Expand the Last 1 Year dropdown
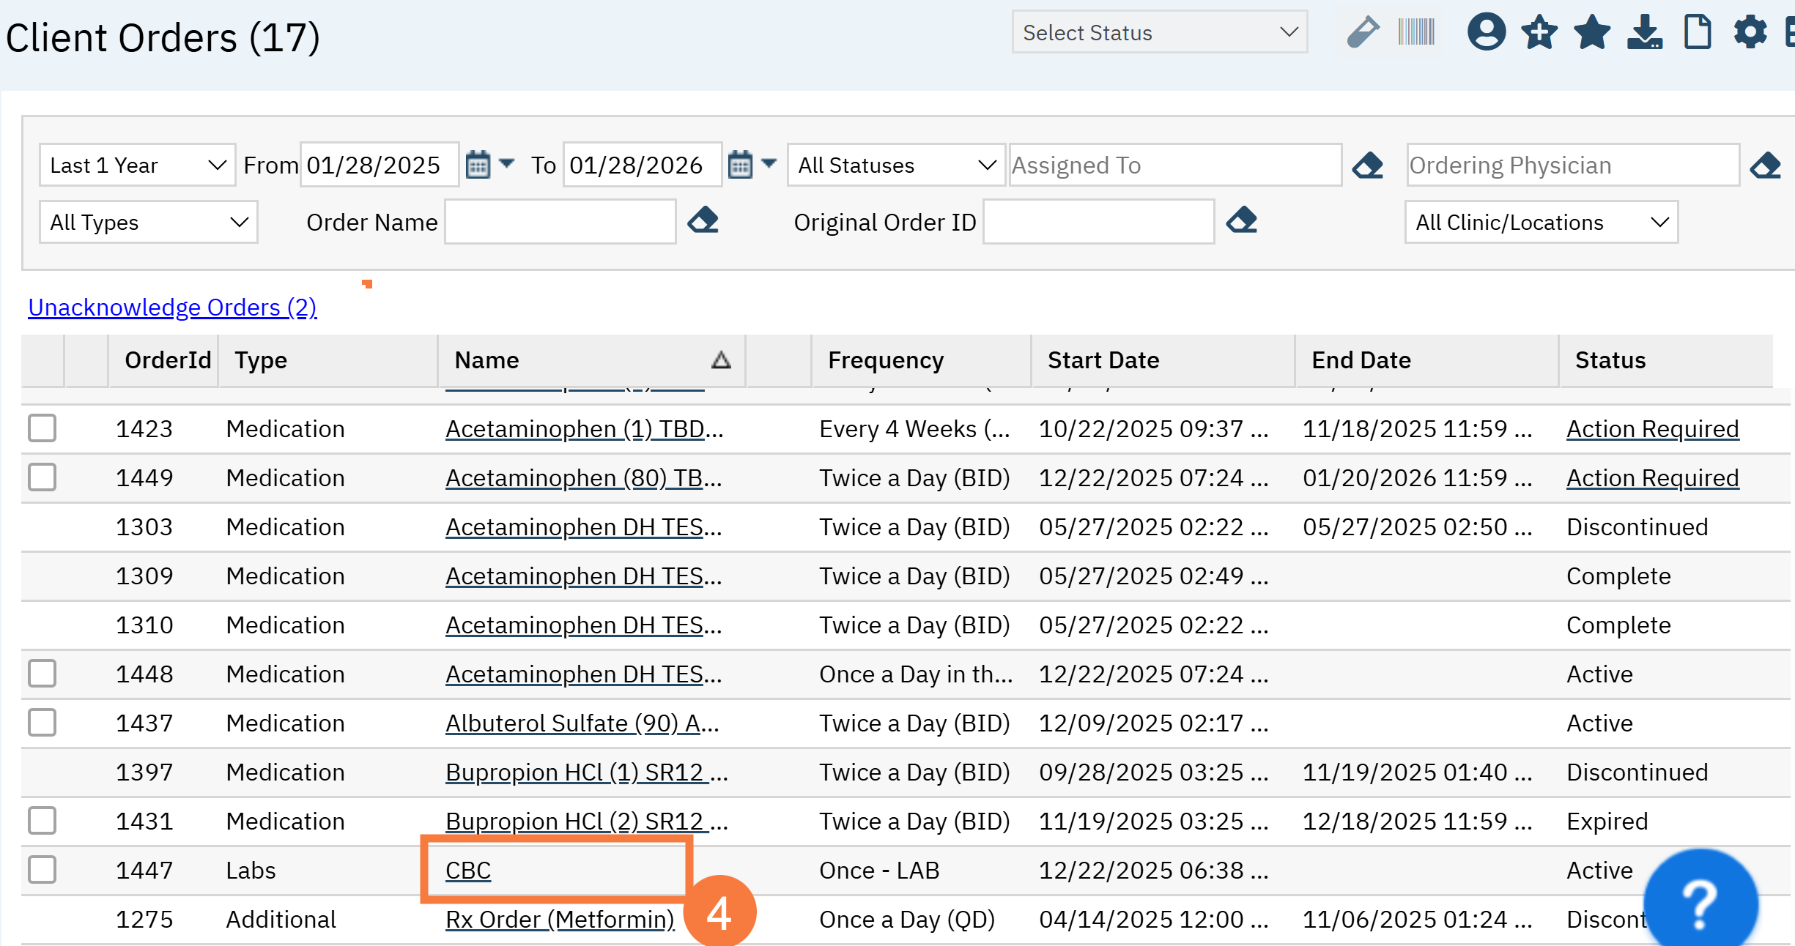 [x=137, y=165]
